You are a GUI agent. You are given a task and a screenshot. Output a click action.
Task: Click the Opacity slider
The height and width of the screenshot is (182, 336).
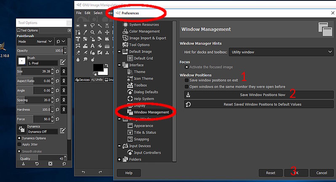[40, 51]
